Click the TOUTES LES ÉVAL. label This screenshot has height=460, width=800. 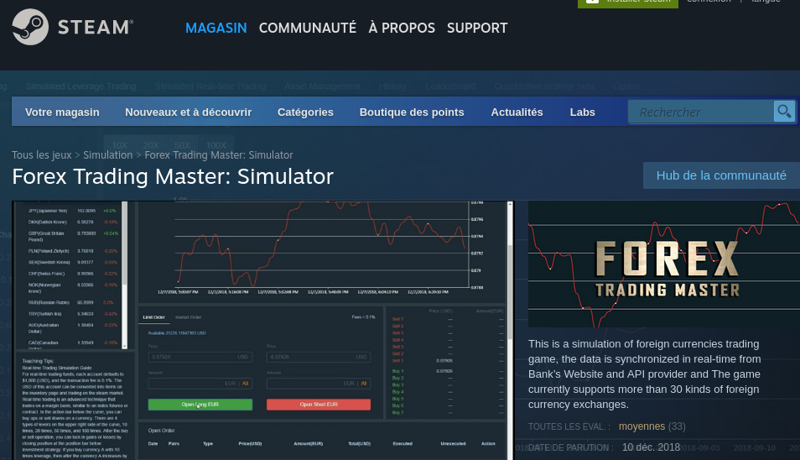(x=569, y=426)
